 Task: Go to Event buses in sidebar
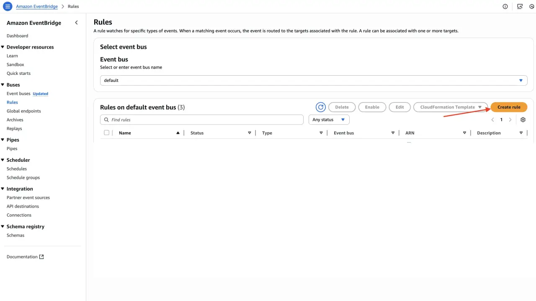18,94
